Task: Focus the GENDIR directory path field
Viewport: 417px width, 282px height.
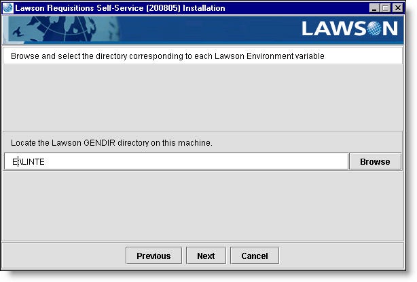Action: point(177,162)
